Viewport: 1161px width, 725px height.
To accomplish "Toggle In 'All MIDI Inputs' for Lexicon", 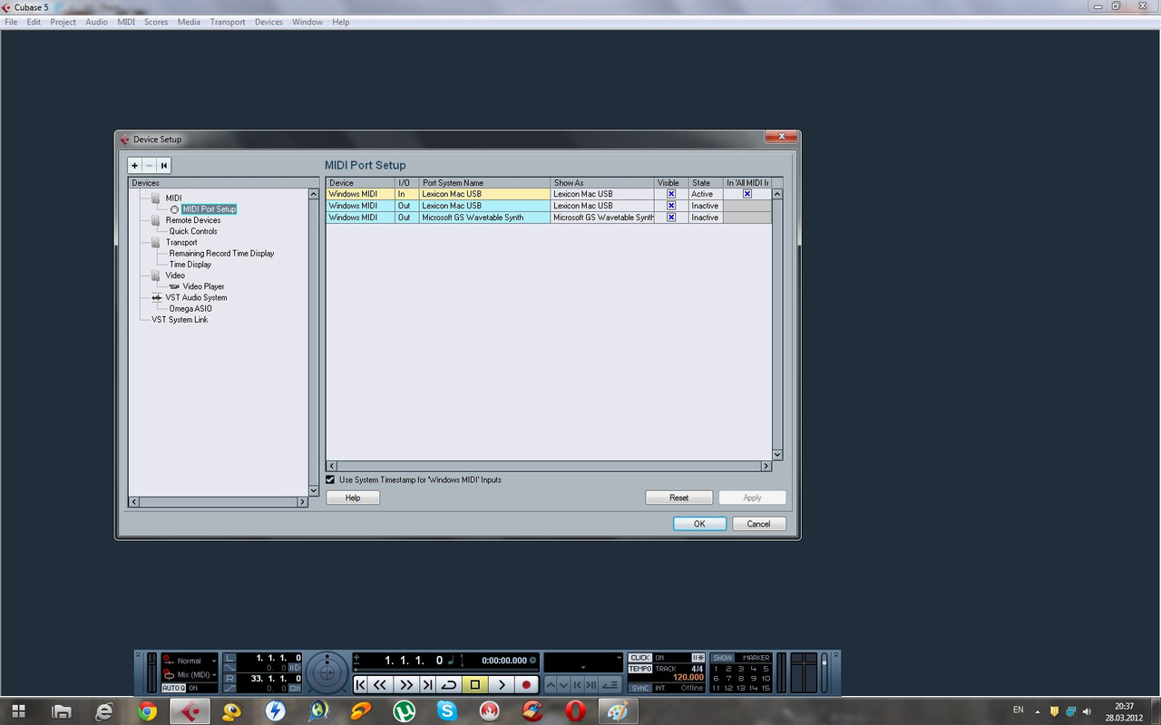I will click(747, 194).
